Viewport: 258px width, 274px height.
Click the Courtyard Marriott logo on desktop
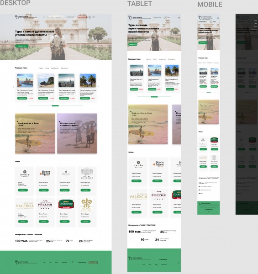[66, 204]
